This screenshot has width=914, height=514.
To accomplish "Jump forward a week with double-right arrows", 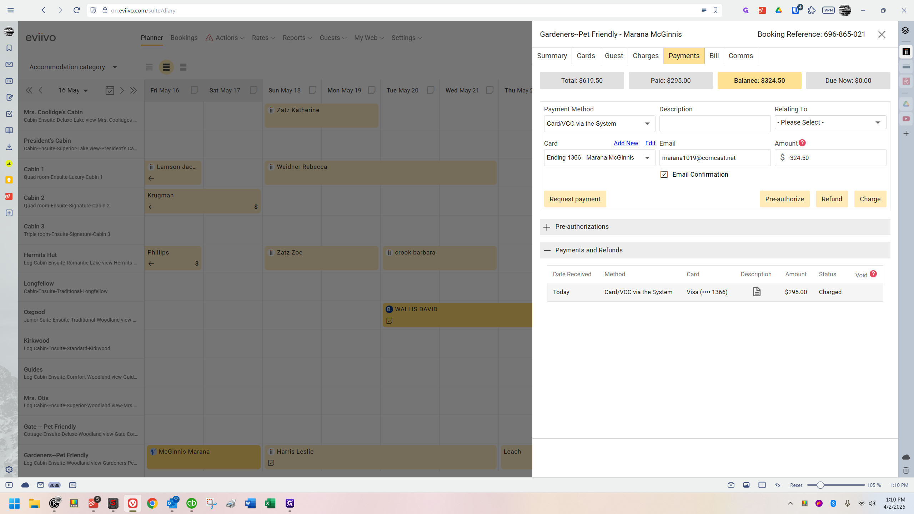I will point(133,90).
